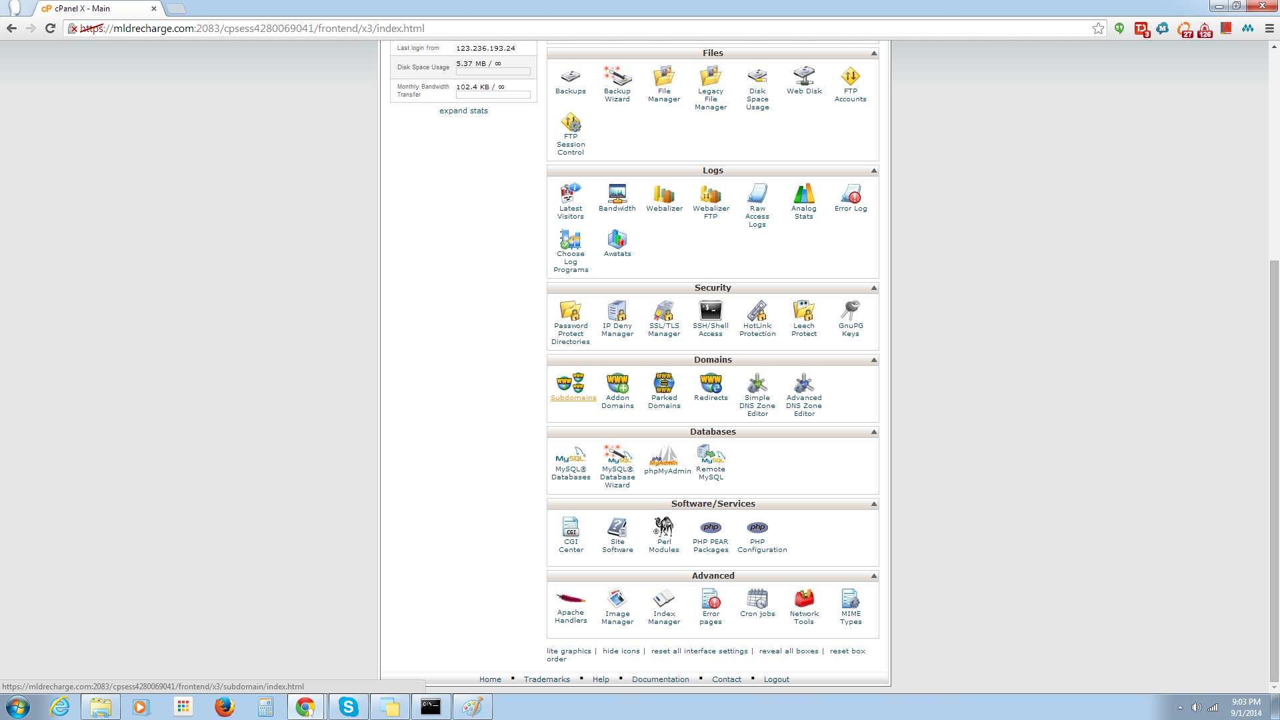The image size is (1280, 720).
Task: Collapse the Files section
Action: tap(873, 53)
